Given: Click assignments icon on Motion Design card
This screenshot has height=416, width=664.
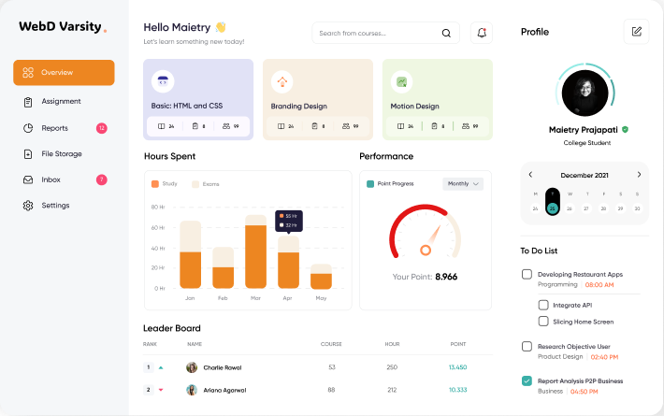Looking at the screenshot, I should click(435, 126).
